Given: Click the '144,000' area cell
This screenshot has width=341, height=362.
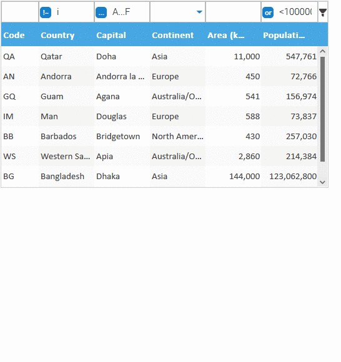Looking at the screenshot, I should pyautogui.click(x=233, y=177).
